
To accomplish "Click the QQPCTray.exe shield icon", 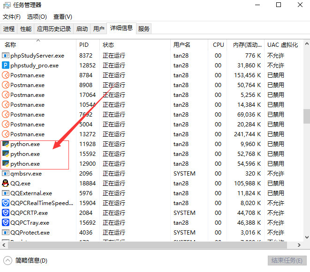I will pos(6,223).
